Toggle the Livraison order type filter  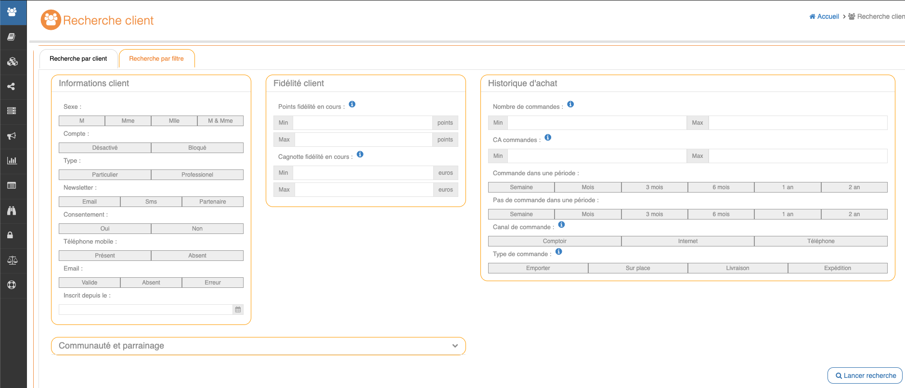(737, 268)
